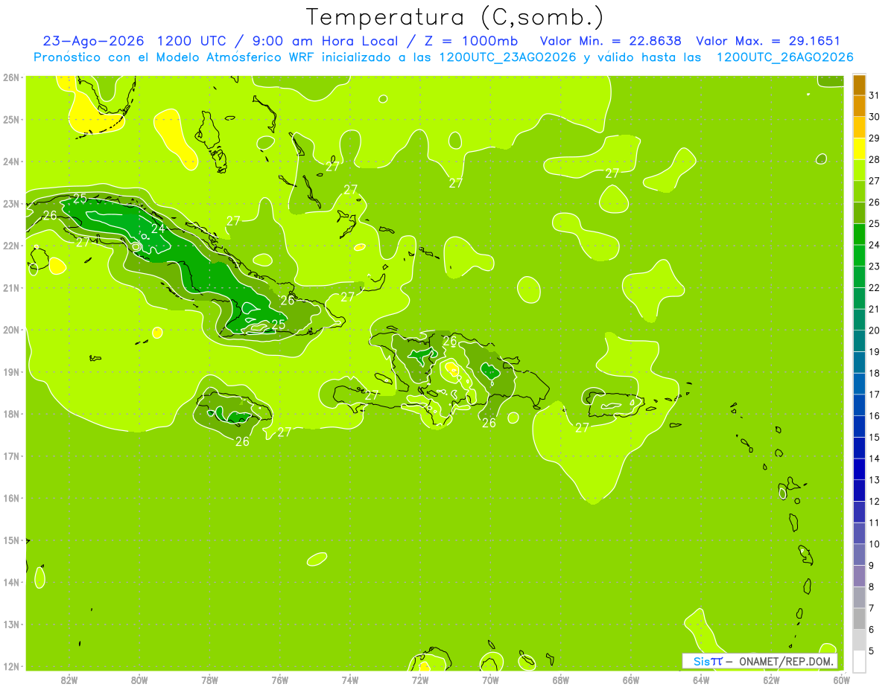Click the 74W longitude axis label
The width and height of the screenshot is (894, 690).
tap(350, 680)
